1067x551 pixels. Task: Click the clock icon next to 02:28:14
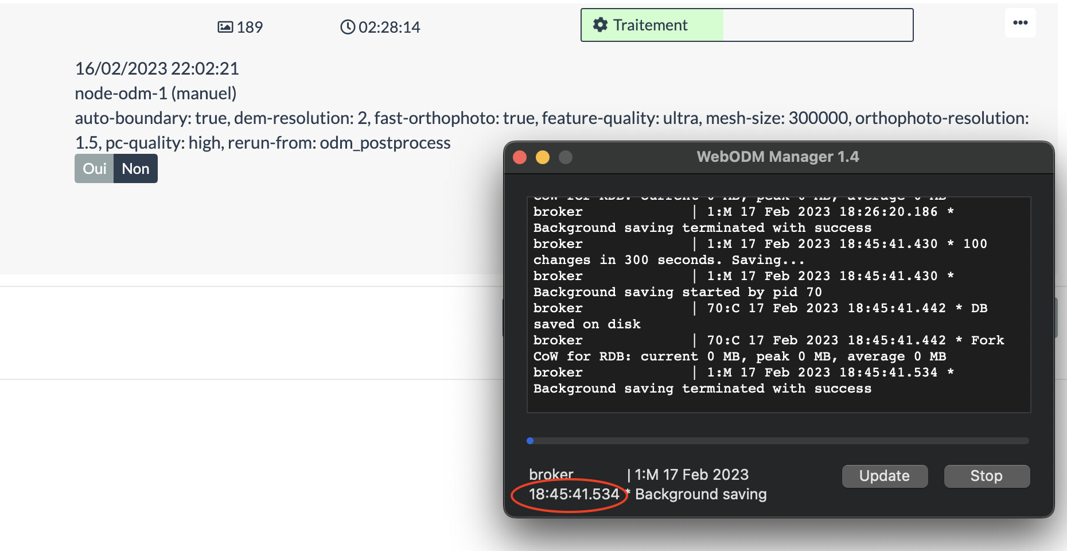coord(347,26)
